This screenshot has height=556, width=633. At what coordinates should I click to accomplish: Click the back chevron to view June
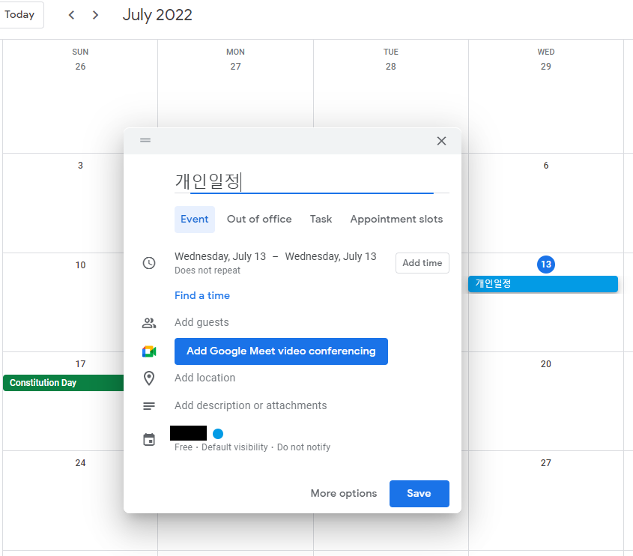(x=71, y=14)
